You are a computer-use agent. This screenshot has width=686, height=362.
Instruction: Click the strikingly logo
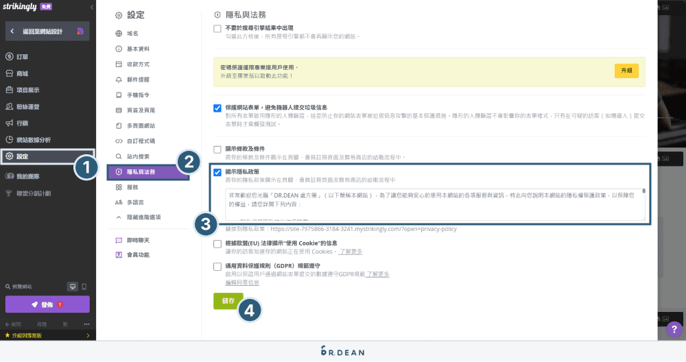point(20,7)
